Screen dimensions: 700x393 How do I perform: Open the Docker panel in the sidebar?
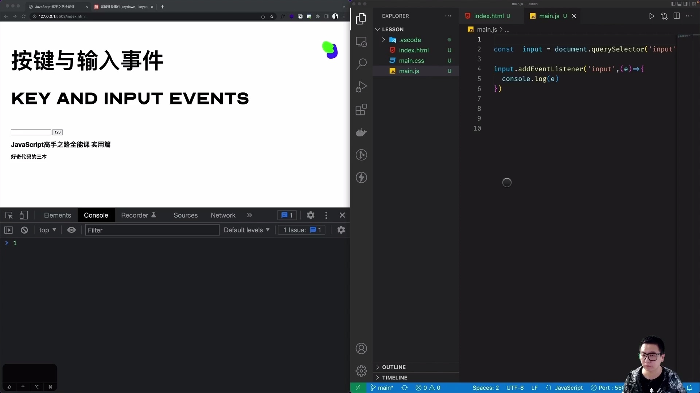pyautogui.click(x=361, y=132)
